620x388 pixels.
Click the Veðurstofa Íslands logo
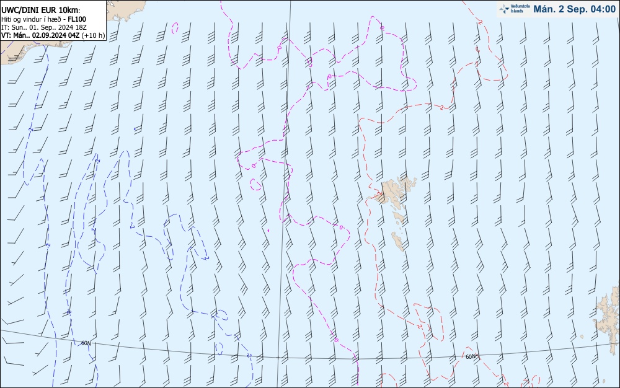[515, 9]
